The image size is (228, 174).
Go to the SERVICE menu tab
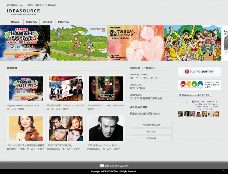pyautogui.click(x=31, y=22)
